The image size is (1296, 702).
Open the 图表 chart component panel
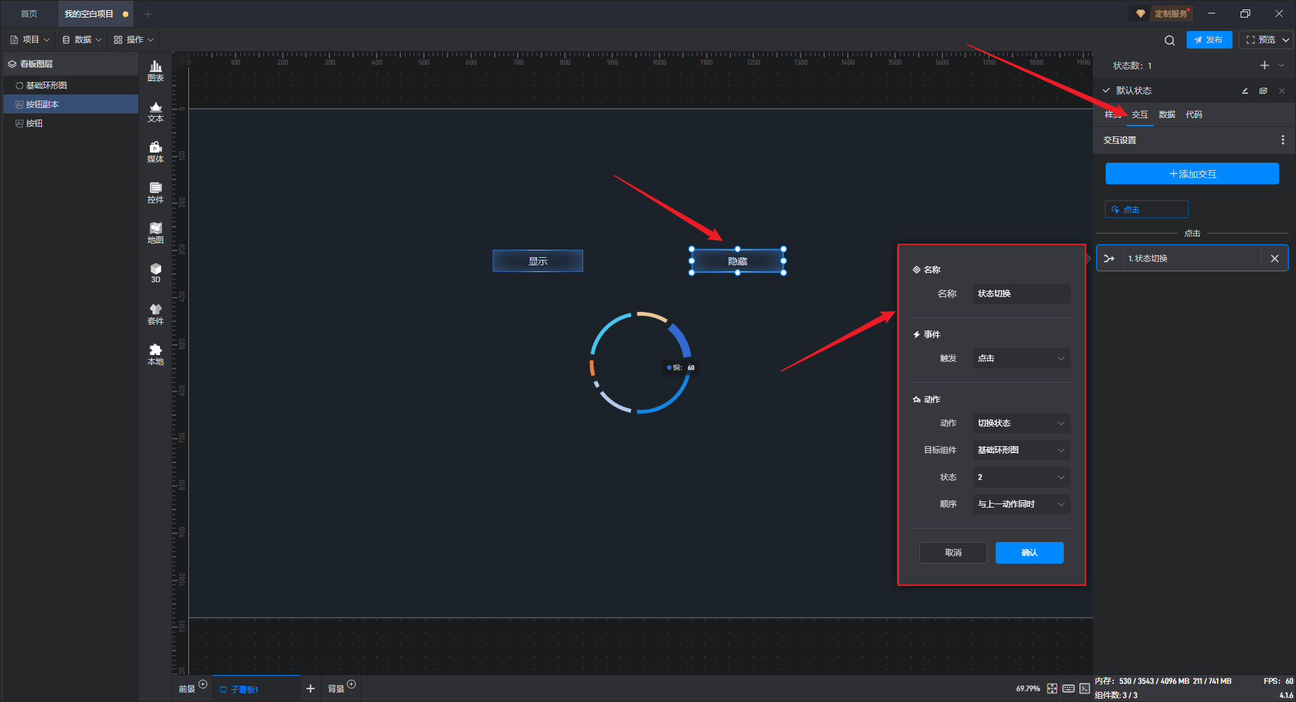[155, 70]
